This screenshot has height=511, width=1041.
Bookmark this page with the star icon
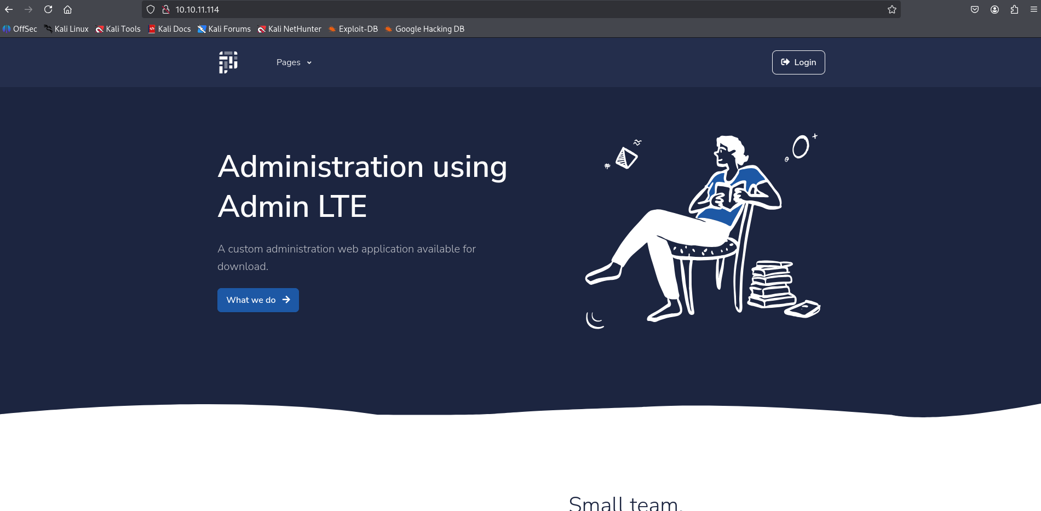pos(892,9)
